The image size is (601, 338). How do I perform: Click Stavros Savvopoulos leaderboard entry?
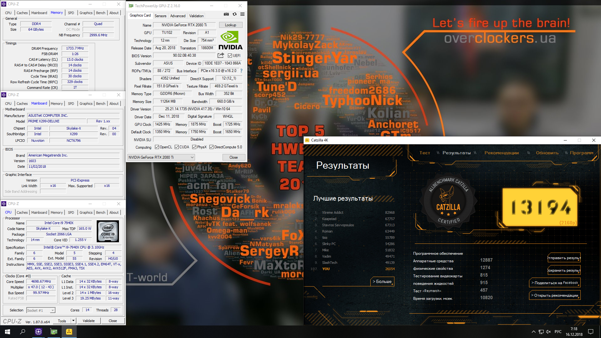pos(354,225)
